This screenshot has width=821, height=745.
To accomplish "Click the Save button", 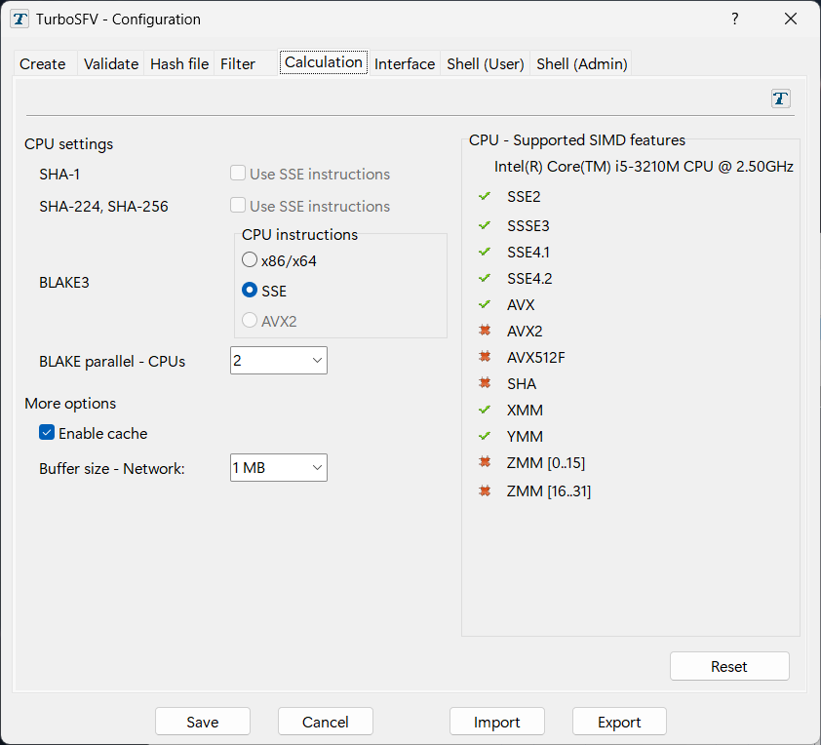I will click(x=203, y=723).
